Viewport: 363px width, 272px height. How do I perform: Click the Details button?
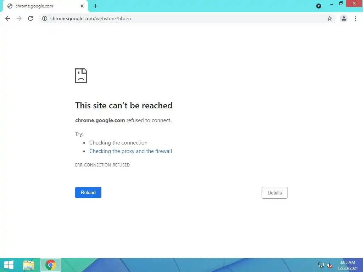click(275, 193)
